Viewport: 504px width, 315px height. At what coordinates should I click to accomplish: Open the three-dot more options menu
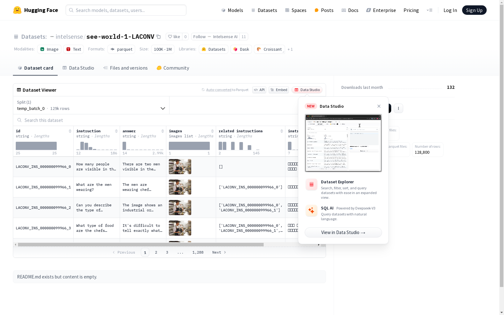tap(398, 108)
